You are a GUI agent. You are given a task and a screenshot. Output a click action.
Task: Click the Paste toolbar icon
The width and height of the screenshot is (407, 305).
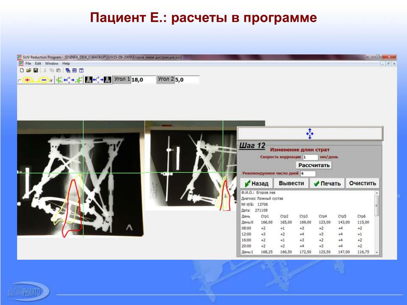58,70
